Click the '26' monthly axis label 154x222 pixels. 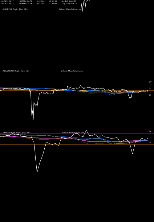tap(150, 131)
